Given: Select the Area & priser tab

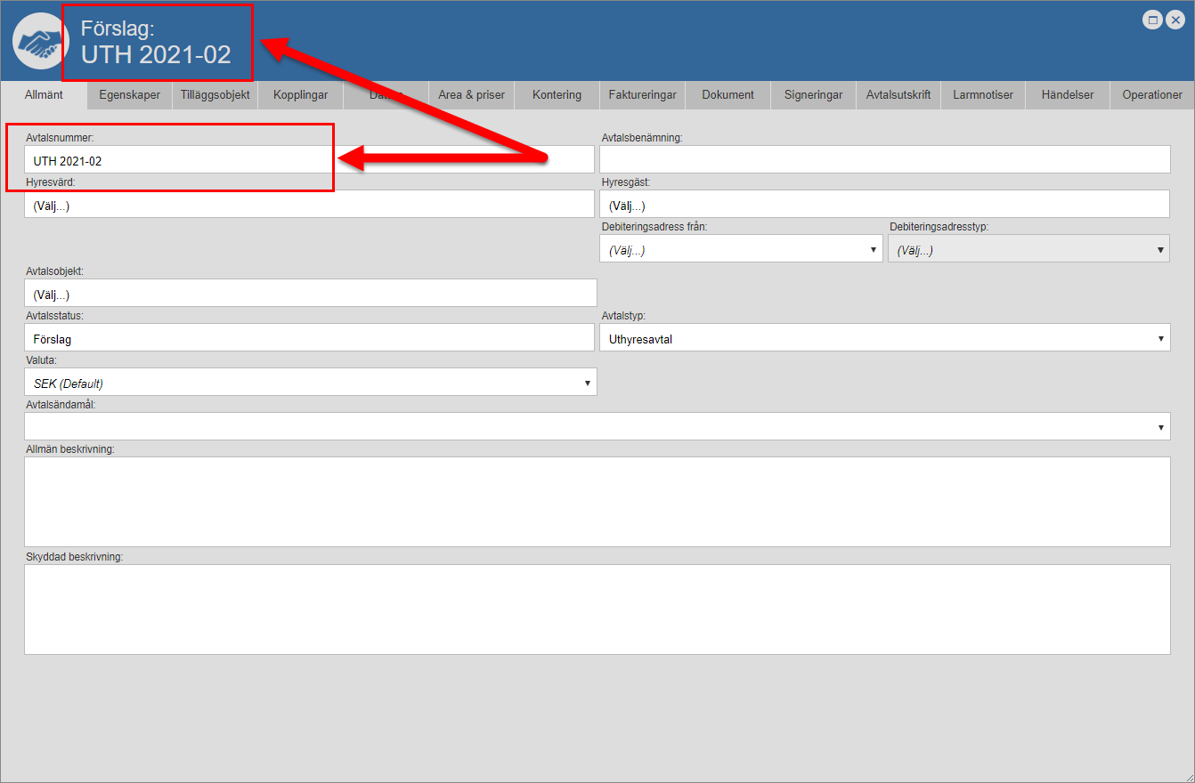Looking at the screenshot, I should 471,95.
